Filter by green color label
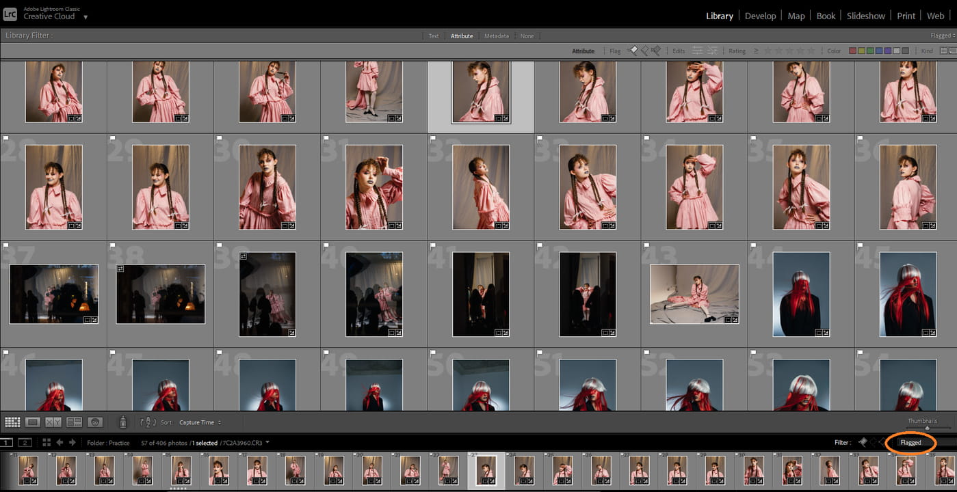This screenshot has width=957, height=492. pos(870,51)
